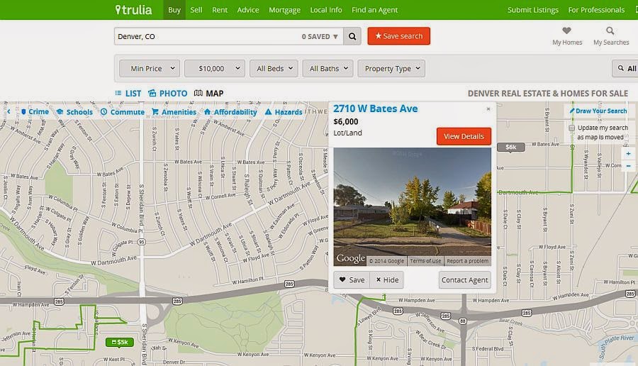
Task: Open My Searches magnifier icon
Action: [610, 30]
